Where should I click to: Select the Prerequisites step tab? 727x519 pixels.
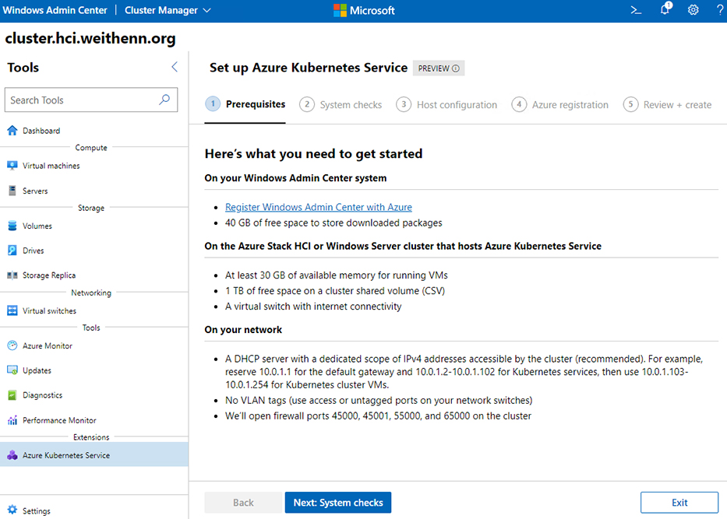(x=245, y=104)
